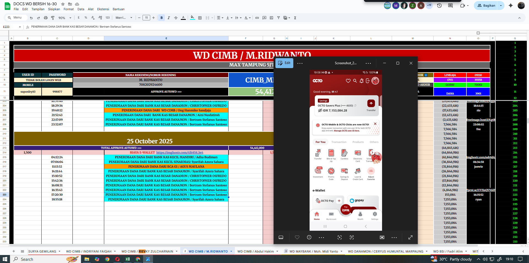Toggle the filter on the sheet
Viewport: 529px width, 263px height.
click(278, 18)
